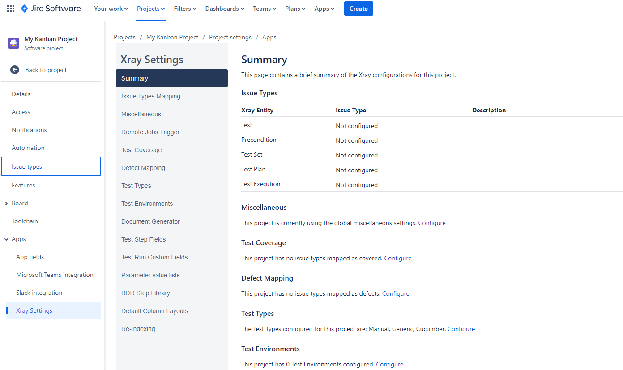Viewport: 623px width, 370px height.
Task: Open Notifications in project sidebar
Action: (51, 130)
